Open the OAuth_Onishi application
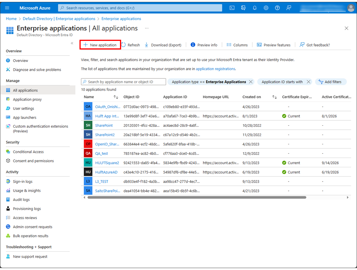 pyautogui.click(x=108, y=107)
